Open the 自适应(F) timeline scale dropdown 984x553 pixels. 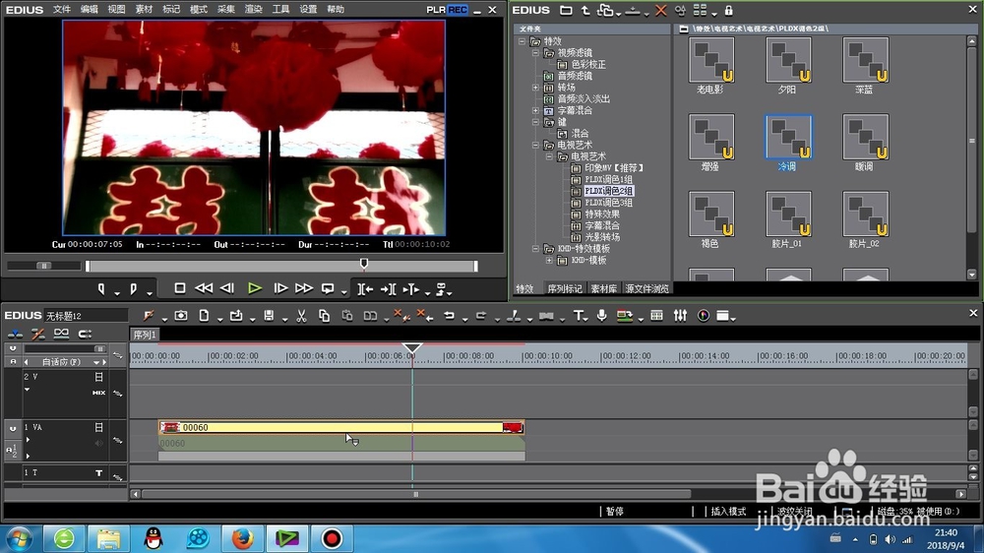96,362
